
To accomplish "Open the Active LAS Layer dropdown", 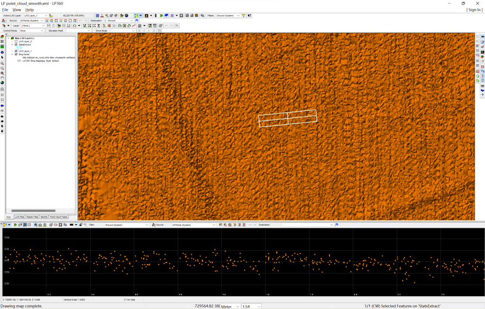I will pos(46,16).
